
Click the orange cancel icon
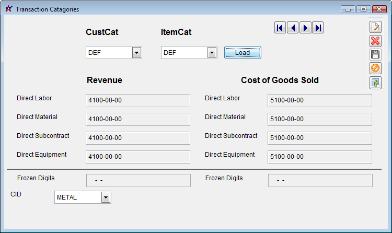coord(375,68)
